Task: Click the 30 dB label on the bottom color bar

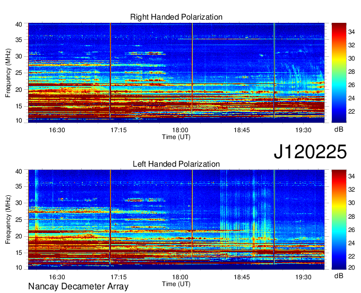Action: (x=351, y=203)
